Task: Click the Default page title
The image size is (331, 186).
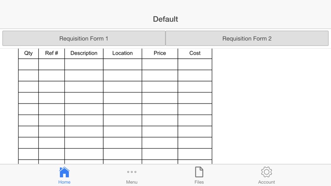Action: coord(165,19)
